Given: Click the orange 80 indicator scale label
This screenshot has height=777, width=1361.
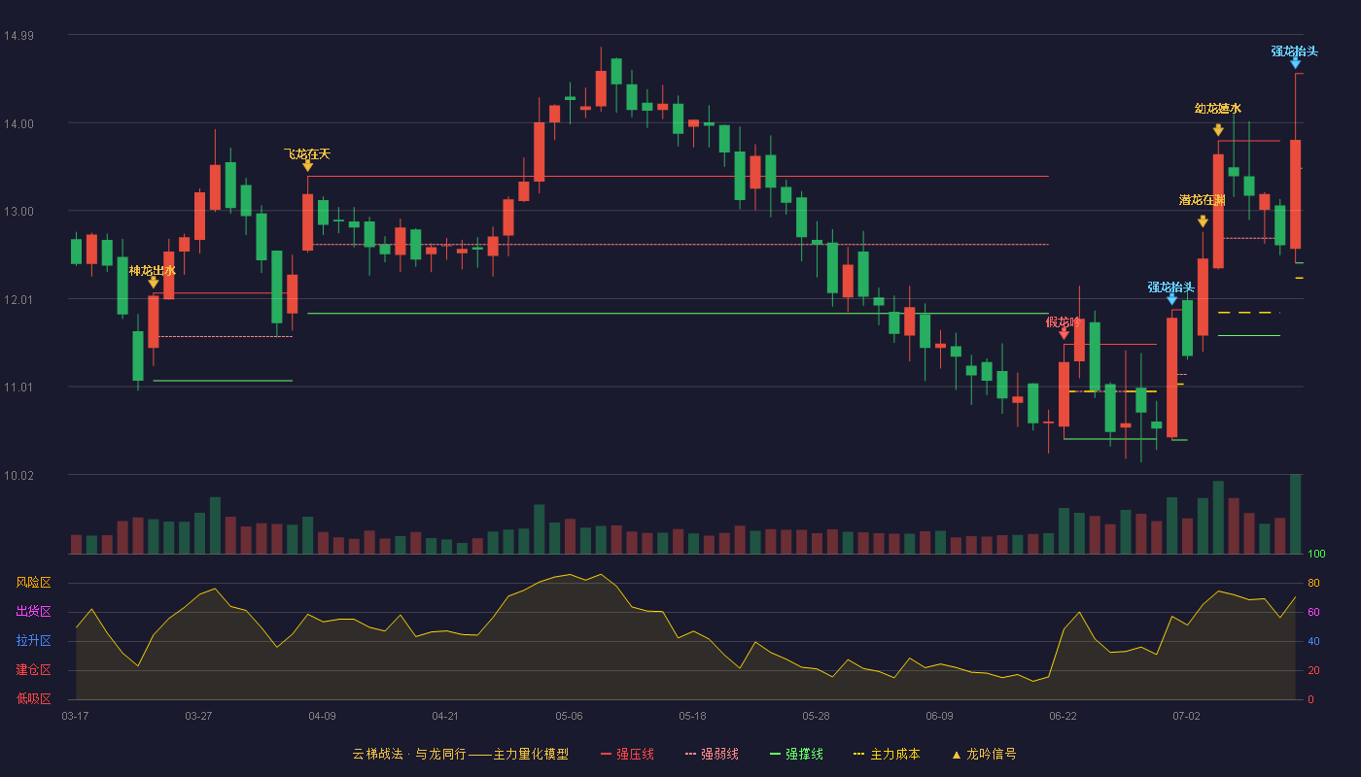Looking at the screenshot, I should point(1313,583).
